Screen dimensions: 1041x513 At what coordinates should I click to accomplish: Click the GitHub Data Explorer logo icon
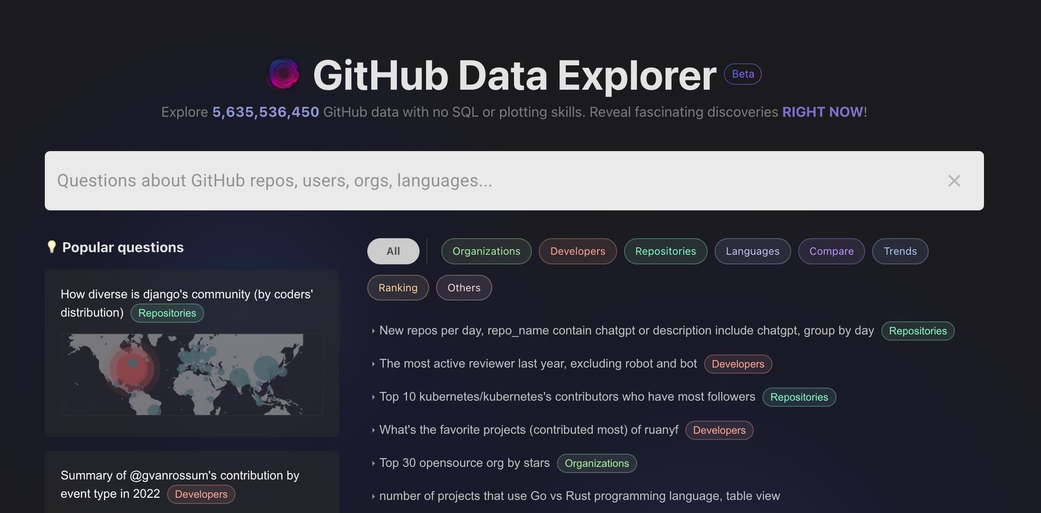[284, 74]
